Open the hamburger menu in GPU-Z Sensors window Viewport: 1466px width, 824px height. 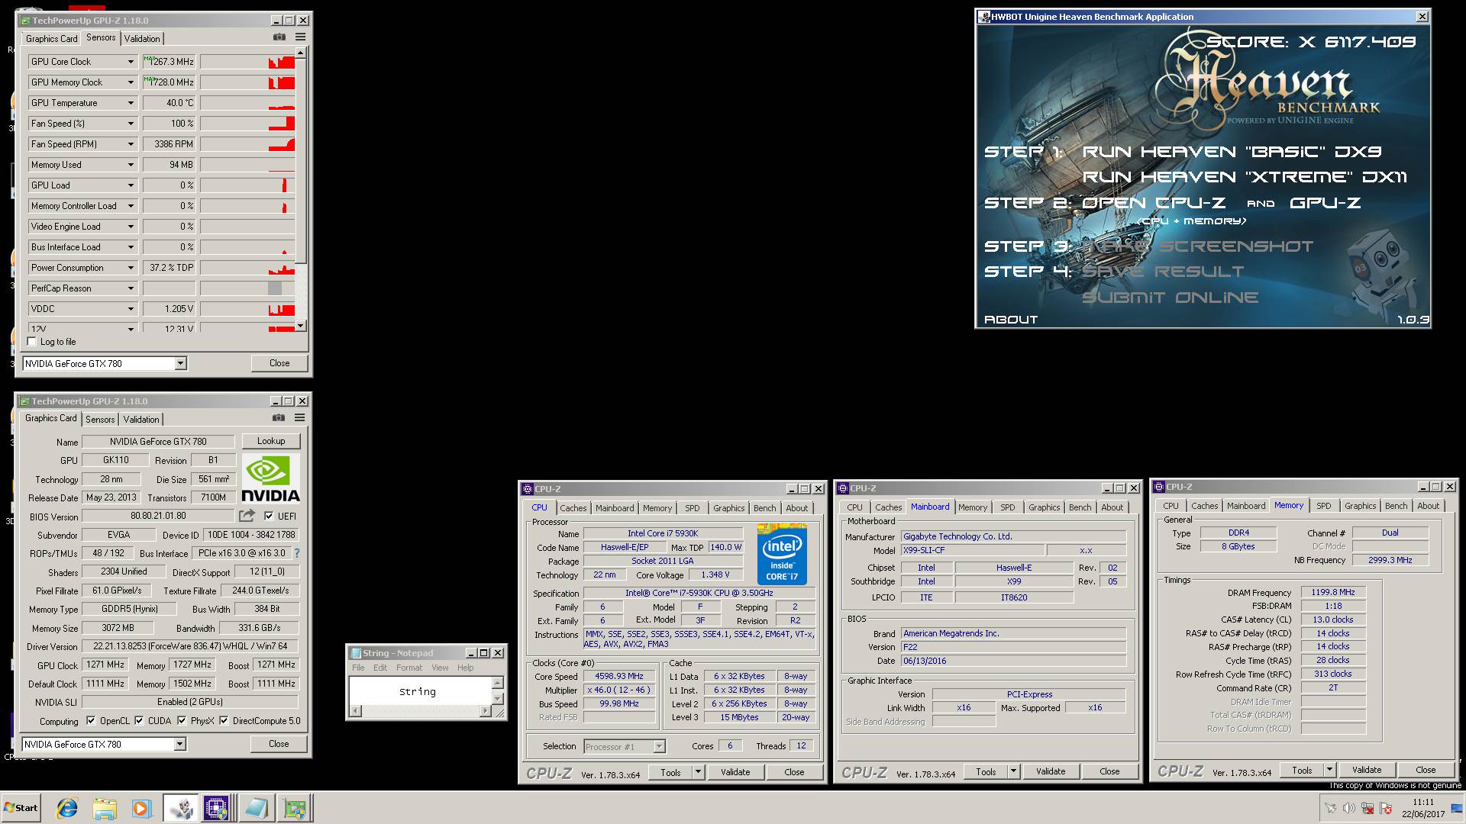[300, 37]
